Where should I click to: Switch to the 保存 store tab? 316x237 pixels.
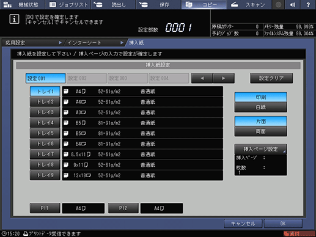[158, 4]
